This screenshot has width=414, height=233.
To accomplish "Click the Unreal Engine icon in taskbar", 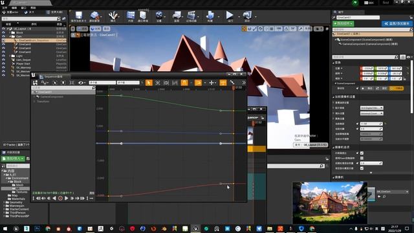I will pos(195,228).
